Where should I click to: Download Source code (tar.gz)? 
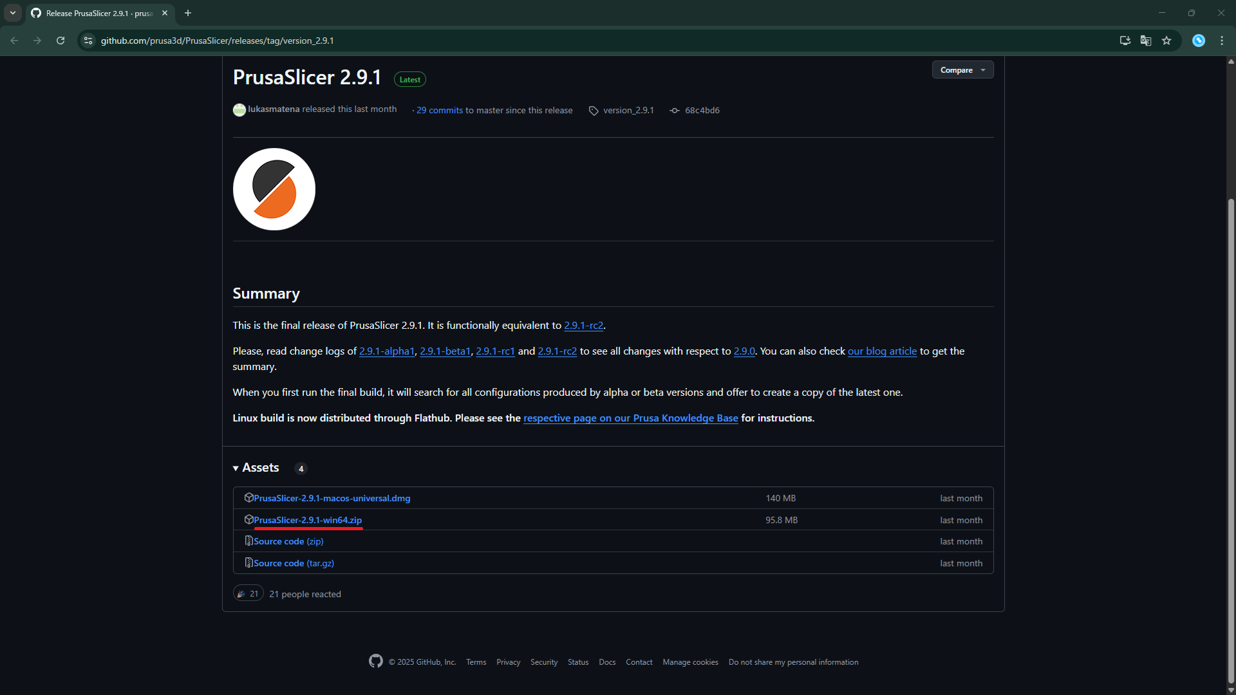pyautogui.click(x=294, y=564)
